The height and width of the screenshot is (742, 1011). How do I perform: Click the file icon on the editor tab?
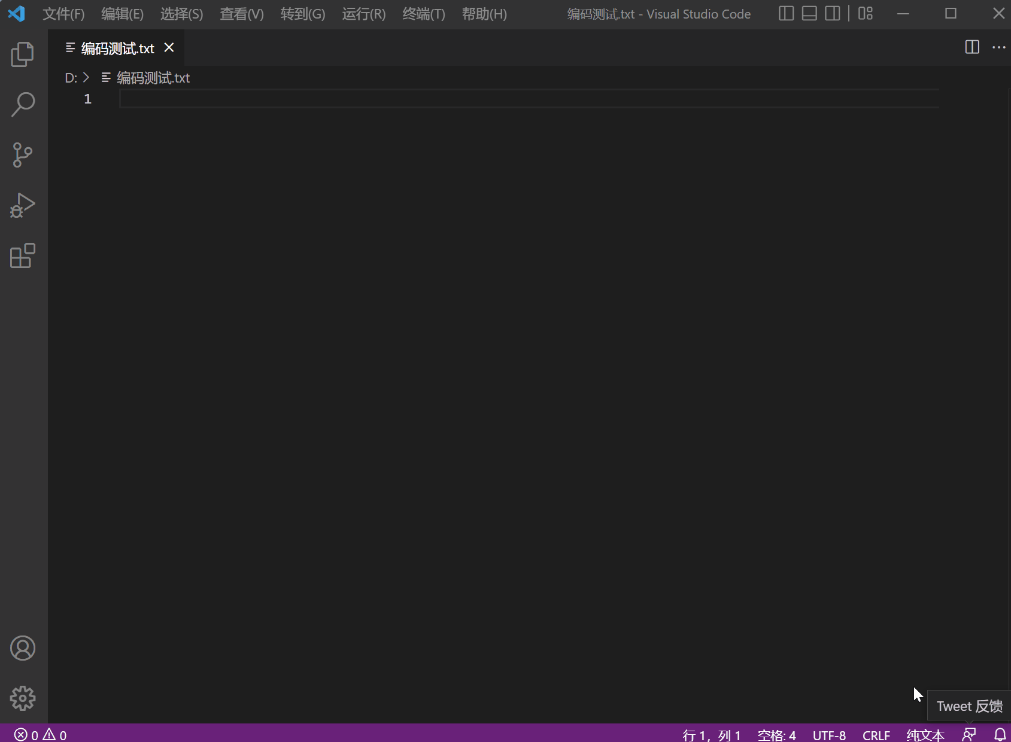71,47
